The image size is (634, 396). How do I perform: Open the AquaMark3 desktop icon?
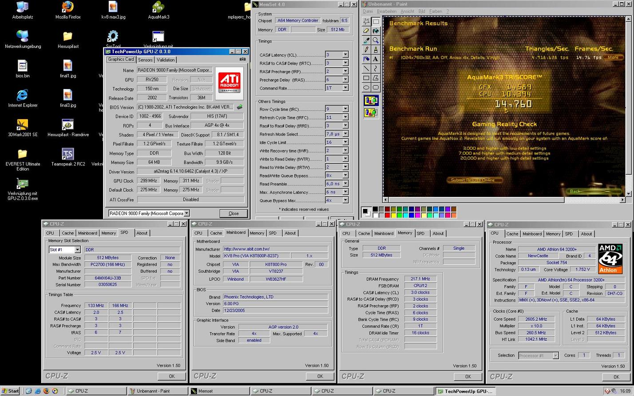[158, 11]
